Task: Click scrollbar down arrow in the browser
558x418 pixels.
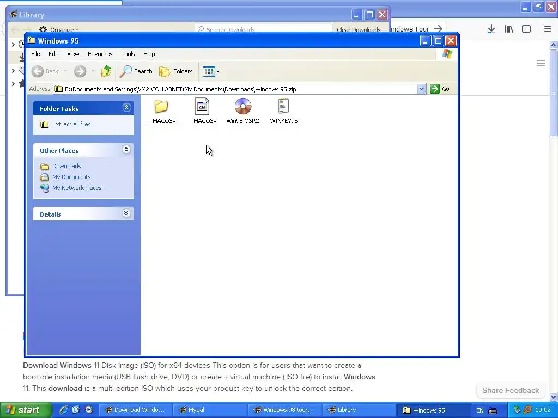Action: coord(554,397)
